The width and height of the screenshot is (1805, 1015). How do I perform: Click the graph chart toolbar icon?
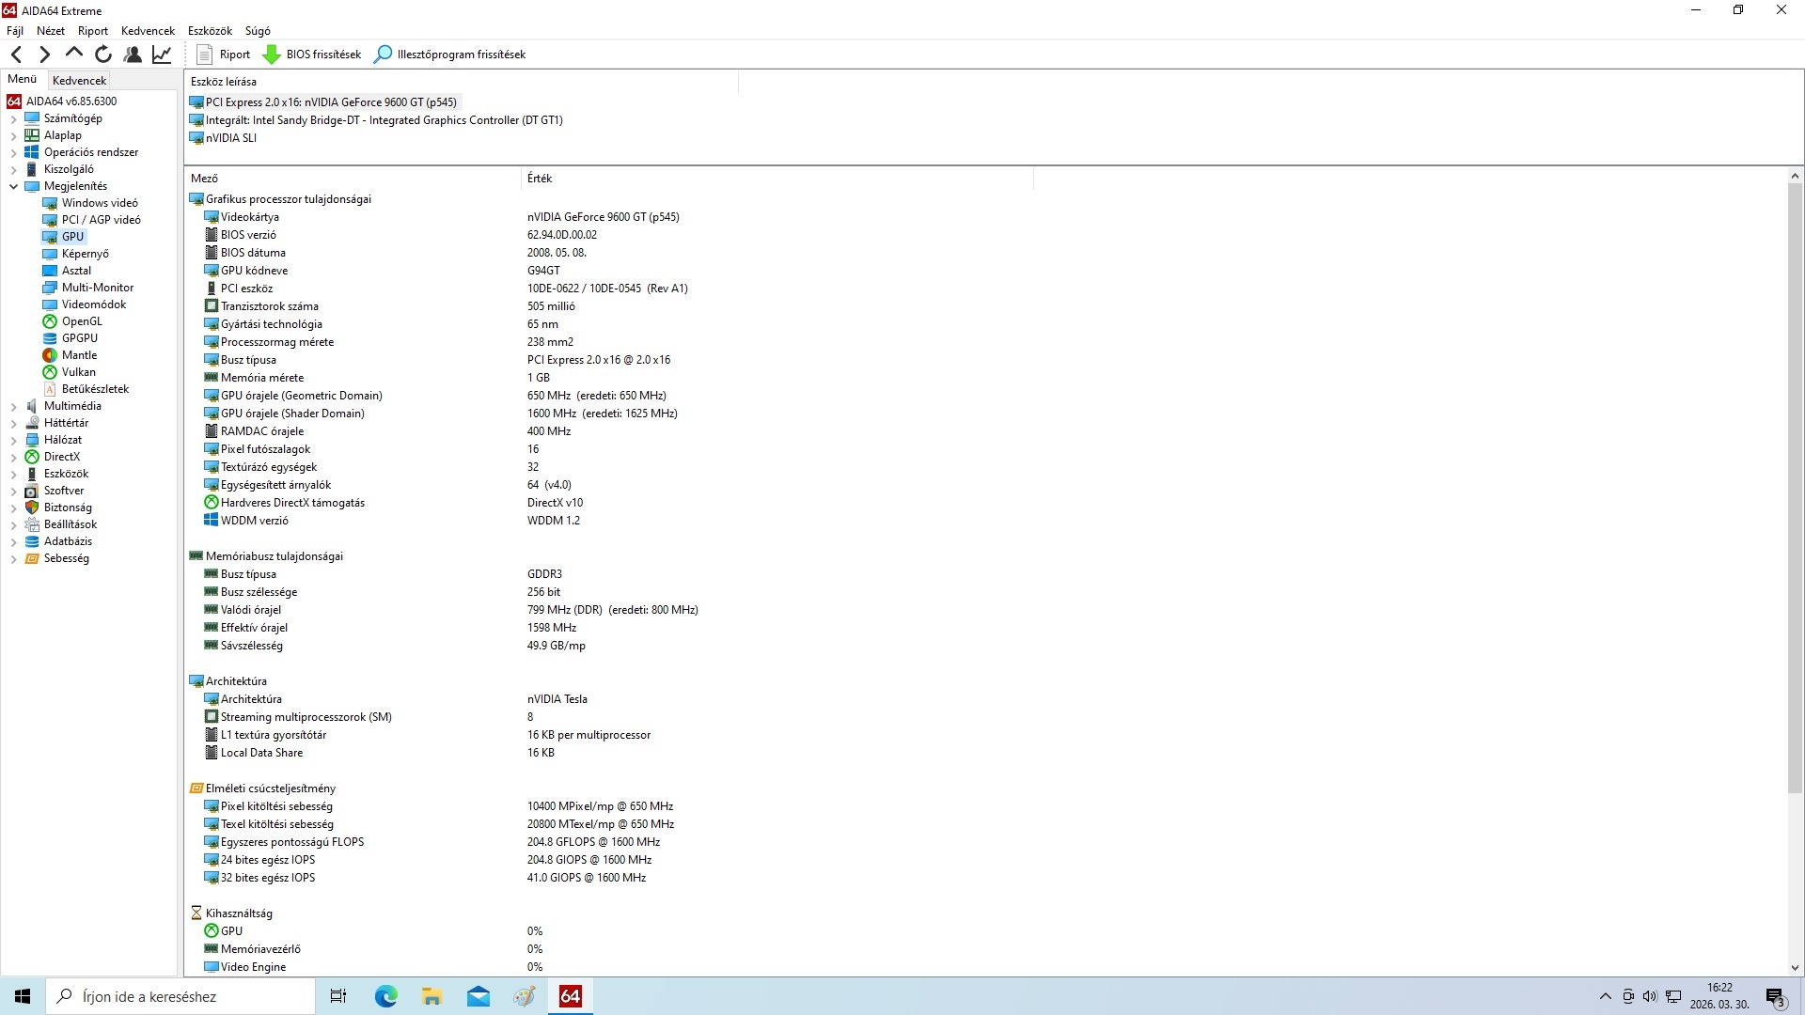(162, 55)
